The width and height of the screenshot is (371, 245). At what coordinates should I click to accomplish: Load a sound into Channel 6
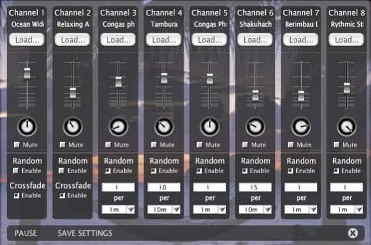[x=255, y=40]
